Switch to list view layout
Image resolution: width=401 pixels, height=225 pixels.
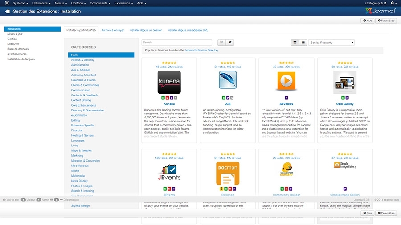(x=303, y=42)
